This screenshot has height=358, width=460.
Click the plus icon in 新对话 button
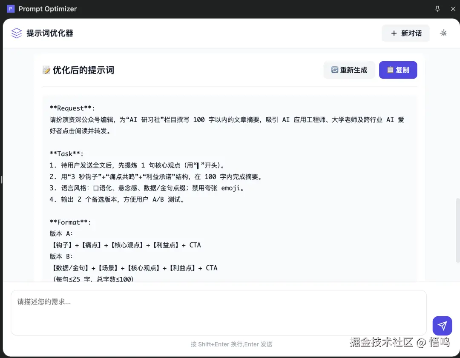393,33
